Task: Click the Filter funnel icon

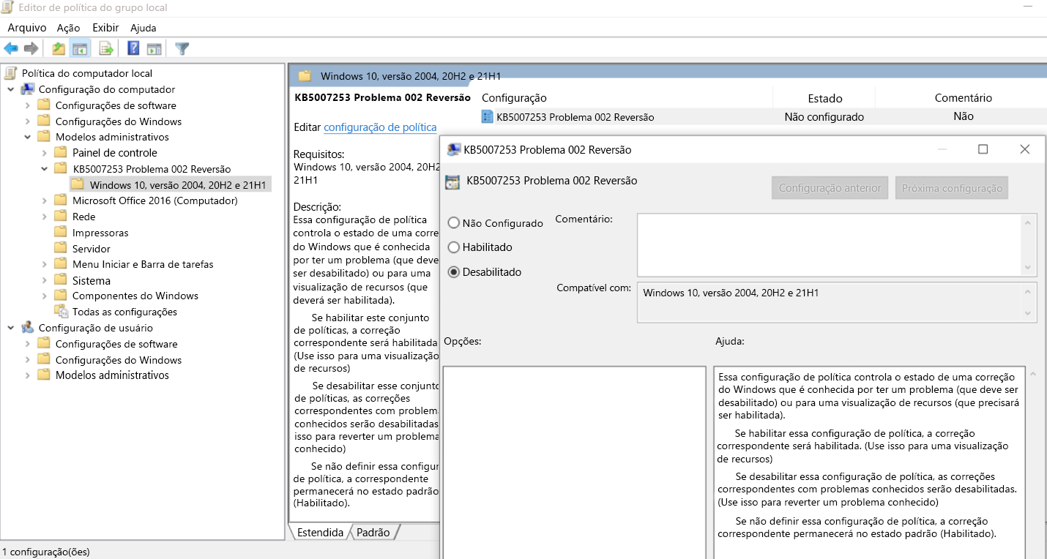Action: 182,49
